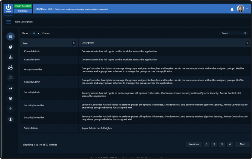Switch to the Energy Assistant tab
The image size is (252, 159).
click(23, 6)
